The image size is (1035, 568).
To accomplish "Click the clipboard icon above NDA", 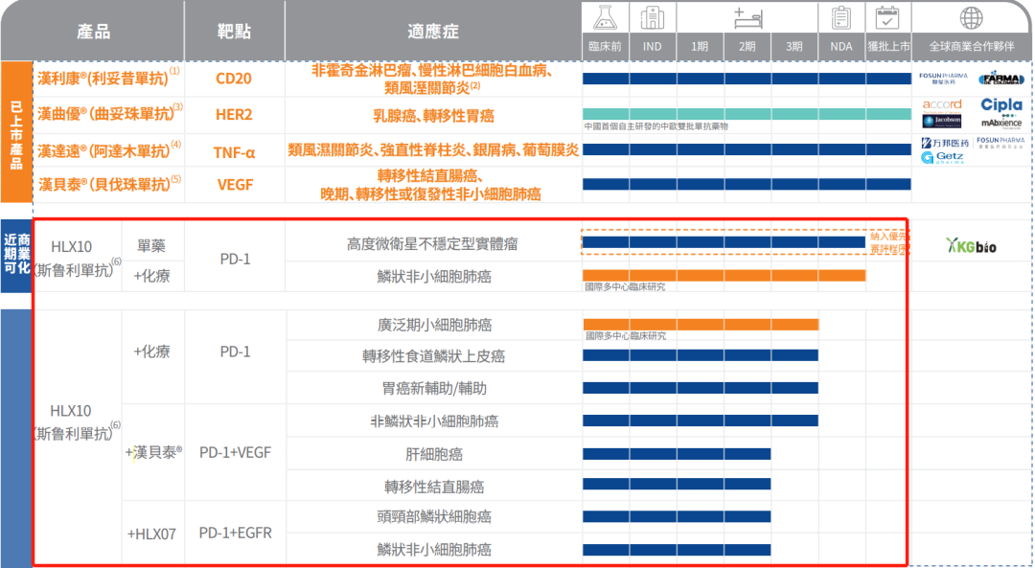I will point(841,18).
